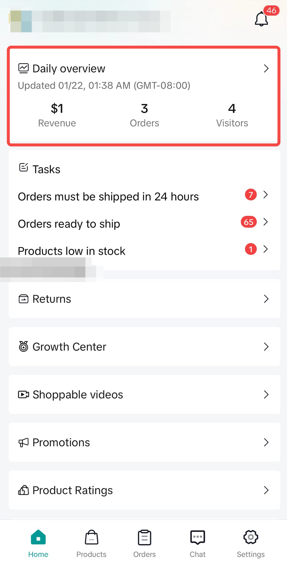Viewport: 287px width, 569px height.
Task: Open the Chat tab
Action: tap(198, 543)
